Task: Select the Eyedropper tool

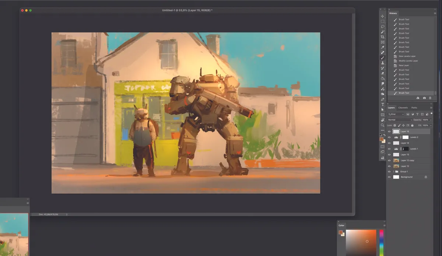Action: (x=382, y=47)
